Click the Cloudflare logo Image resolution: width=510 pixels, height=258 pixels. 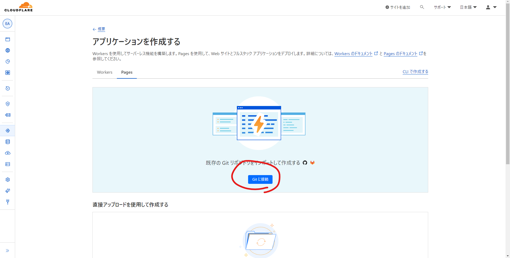(19, 7)
